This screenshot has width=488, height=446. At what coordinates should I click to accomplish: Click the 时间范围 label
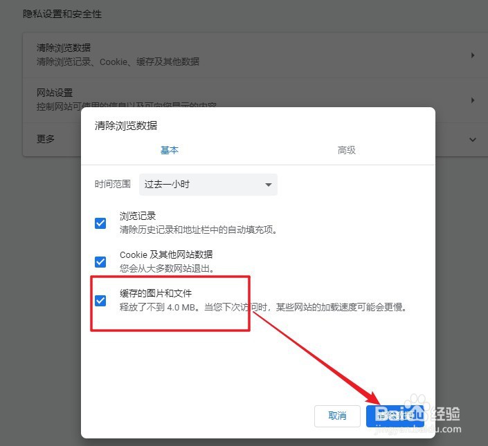[x=113, y=184]
